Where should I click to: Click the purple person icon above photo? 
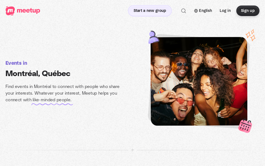coord(153,37)
